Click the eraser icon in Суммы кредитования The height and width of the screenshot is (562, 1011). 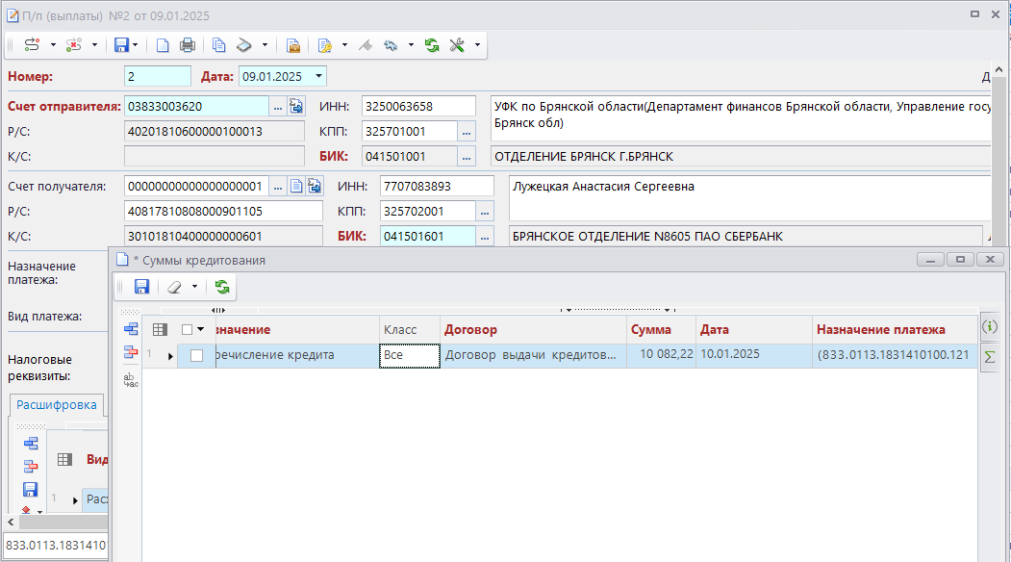point(174,287)
